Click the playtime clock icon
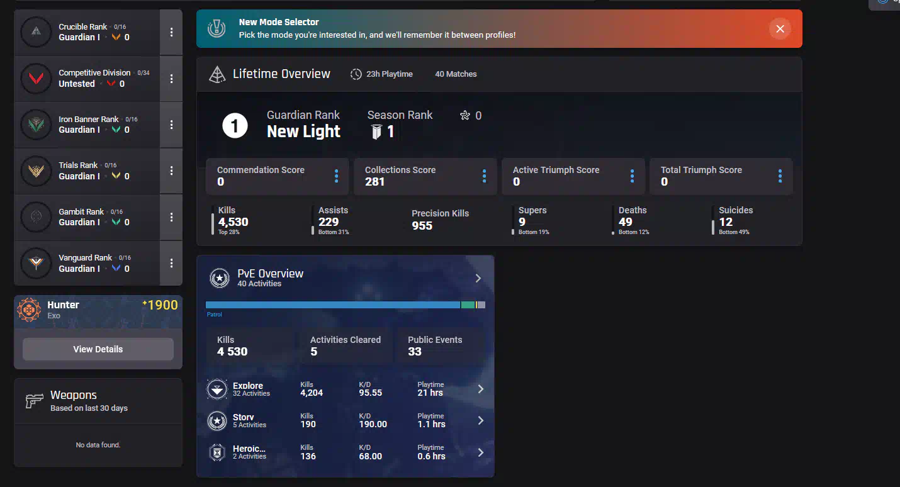This screenshot has width=900, height=487. tap(356, 74)
